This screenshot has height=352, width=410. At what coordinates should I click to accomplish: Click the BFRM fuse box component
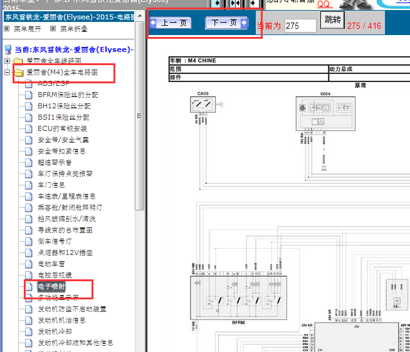[x=238, y=298]
